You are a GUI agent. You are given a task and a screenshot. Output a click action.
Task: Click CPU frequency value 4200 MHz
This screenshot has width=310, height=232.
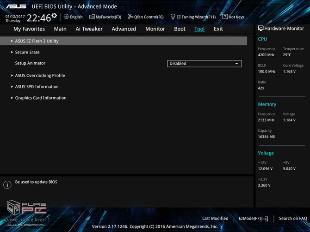(266, 55)
